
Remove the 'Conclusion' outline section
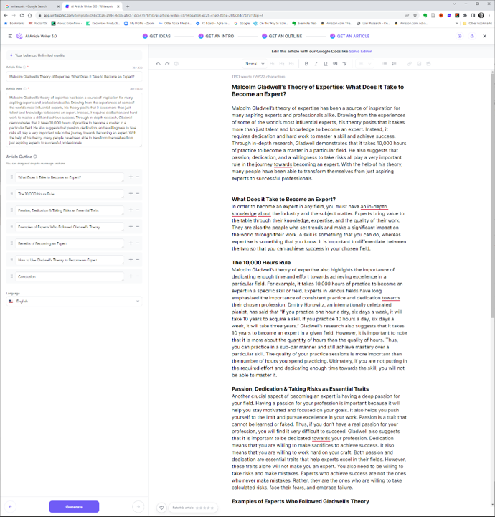pyautogui.click(x=138, y=276)
